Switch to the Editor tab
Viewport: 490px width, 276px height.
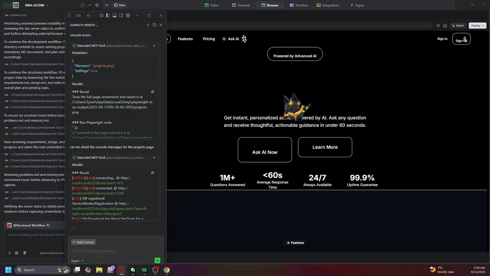(212, 5)
